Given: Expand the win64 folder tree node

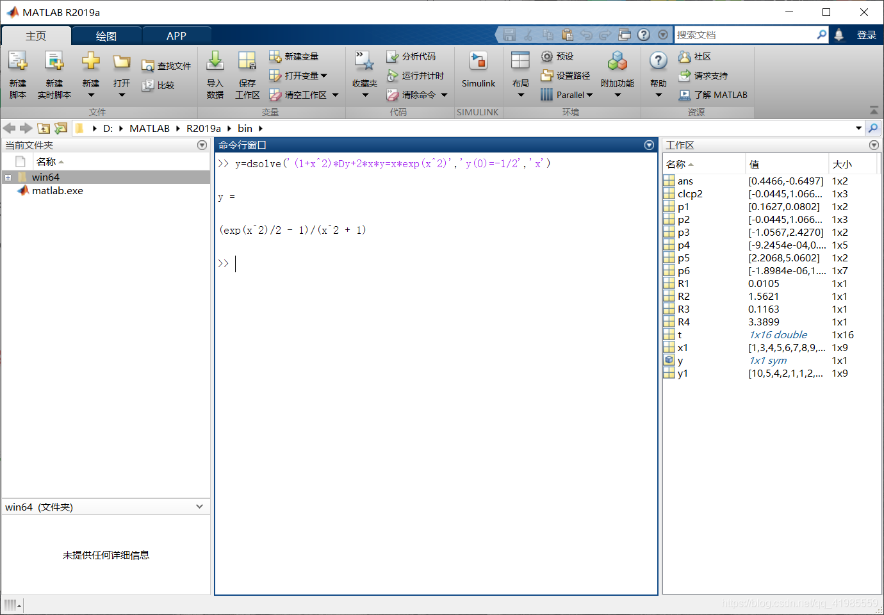Looking at the screenshot, I should 8,177.
